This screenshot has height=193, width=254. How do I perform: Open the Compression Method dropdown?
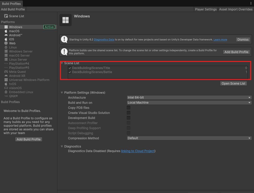pyautogui.click(x=189, y=138)
